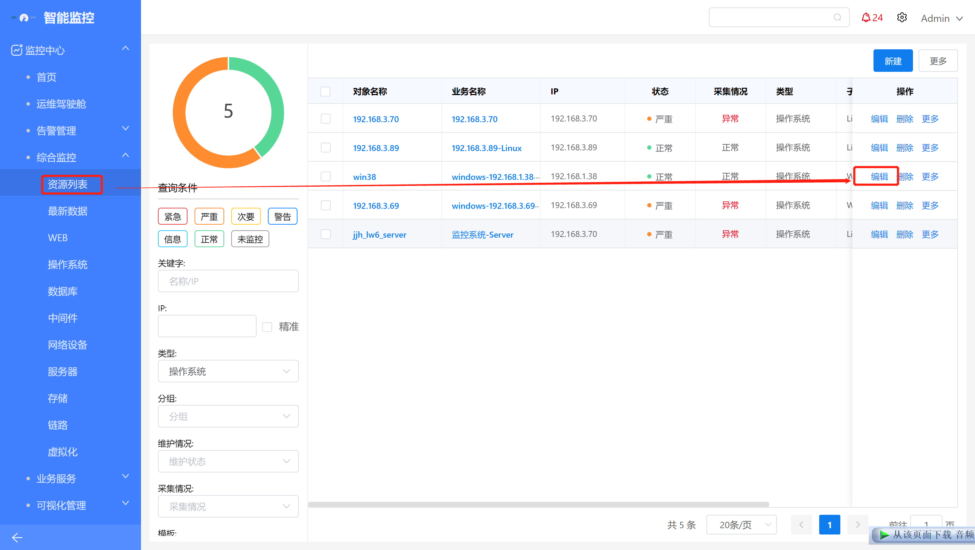Screen dimensions: 975x550
Task: Open the 20条/页 page size dropdown
Action: (741, 525)
